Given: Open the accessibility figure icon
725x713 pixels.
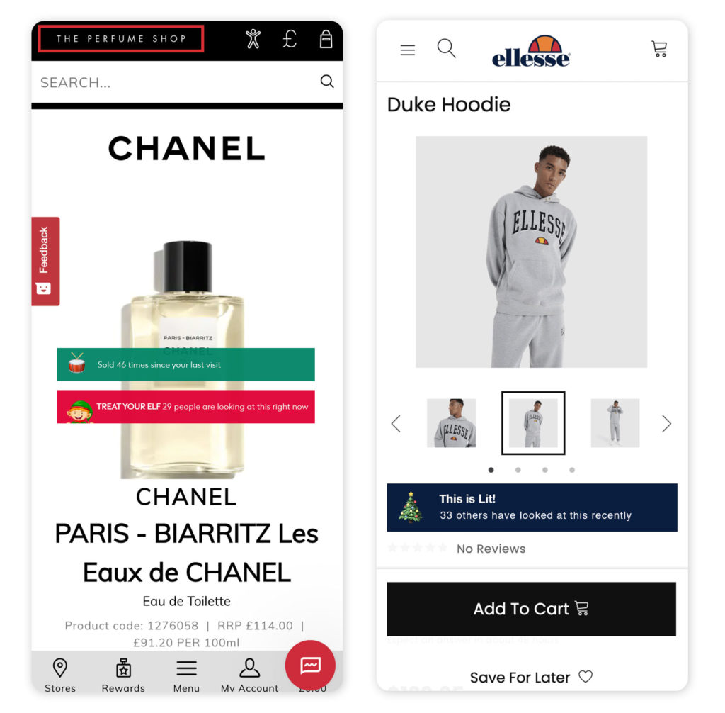Looking at the screenshot, I should [253, 39].
